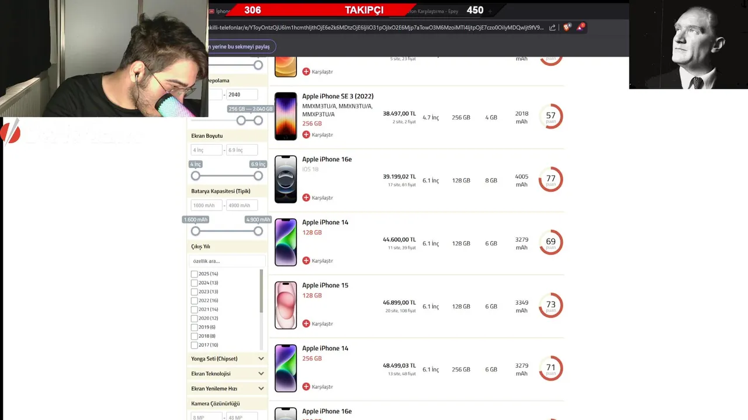The height and width of the screenshot is (420, 748).
Task: Open a new browser tab with plus
Action: pos(490,11)
